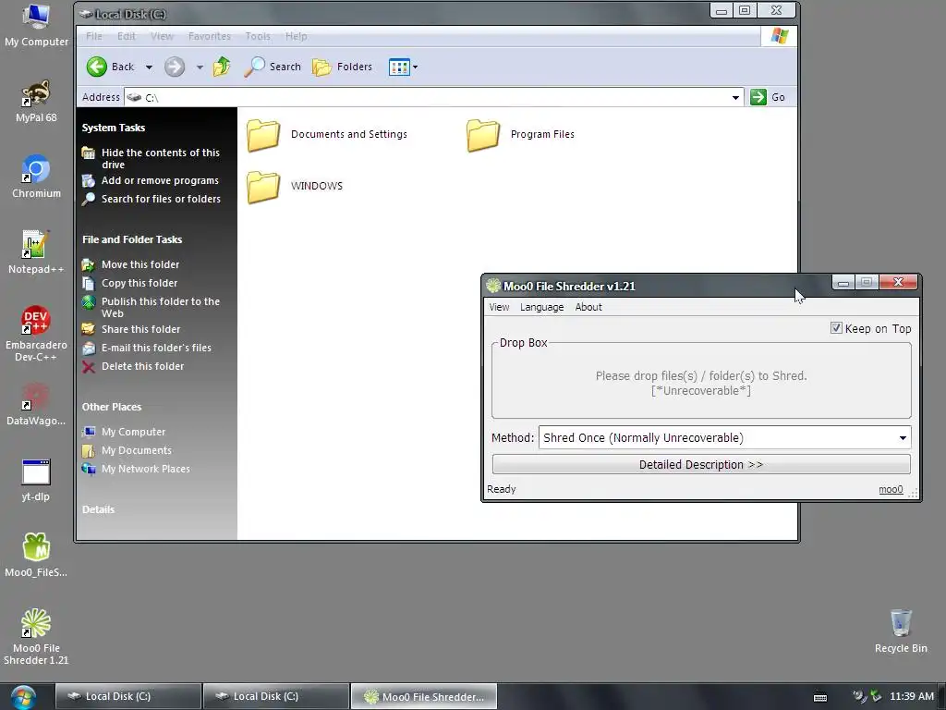The height and width of the screenshot is (710, 946).
Task: Click the Windows flag logo in explorer
Action: (x=779, y=36)
